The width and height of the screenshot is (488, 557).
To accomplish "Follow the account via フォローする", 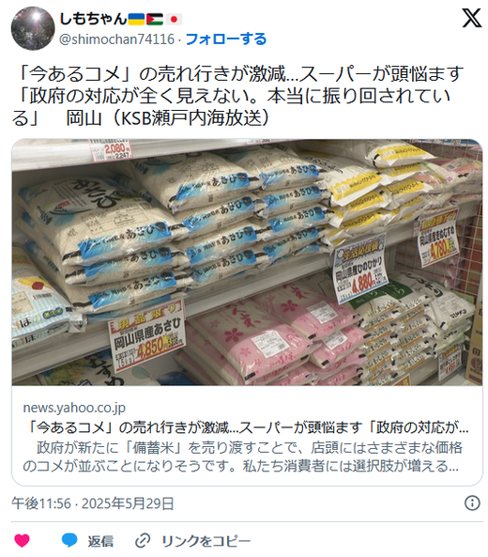I will tap(226, 39).
